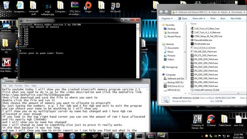Select Music under Libraries
Viewport: 247px width, 139px height.
point(169,52)
